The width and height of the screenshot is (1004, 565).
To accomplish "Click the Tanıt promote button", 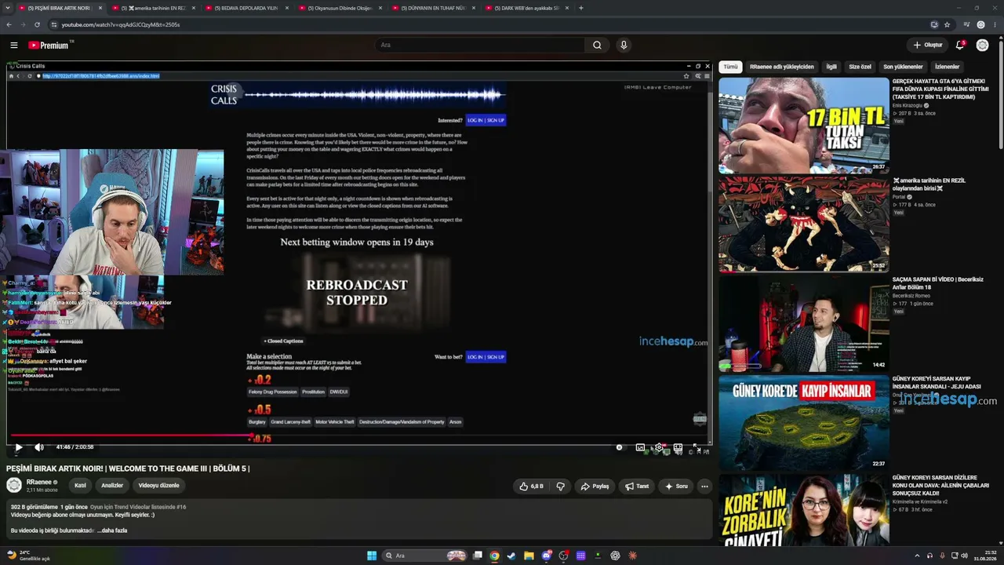I will pos(636,487).
